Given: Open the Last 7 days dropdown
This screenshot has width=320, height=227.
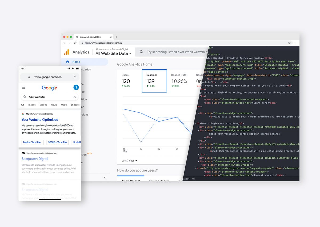Looking at the screenshot, I should (x=129, y=161).
